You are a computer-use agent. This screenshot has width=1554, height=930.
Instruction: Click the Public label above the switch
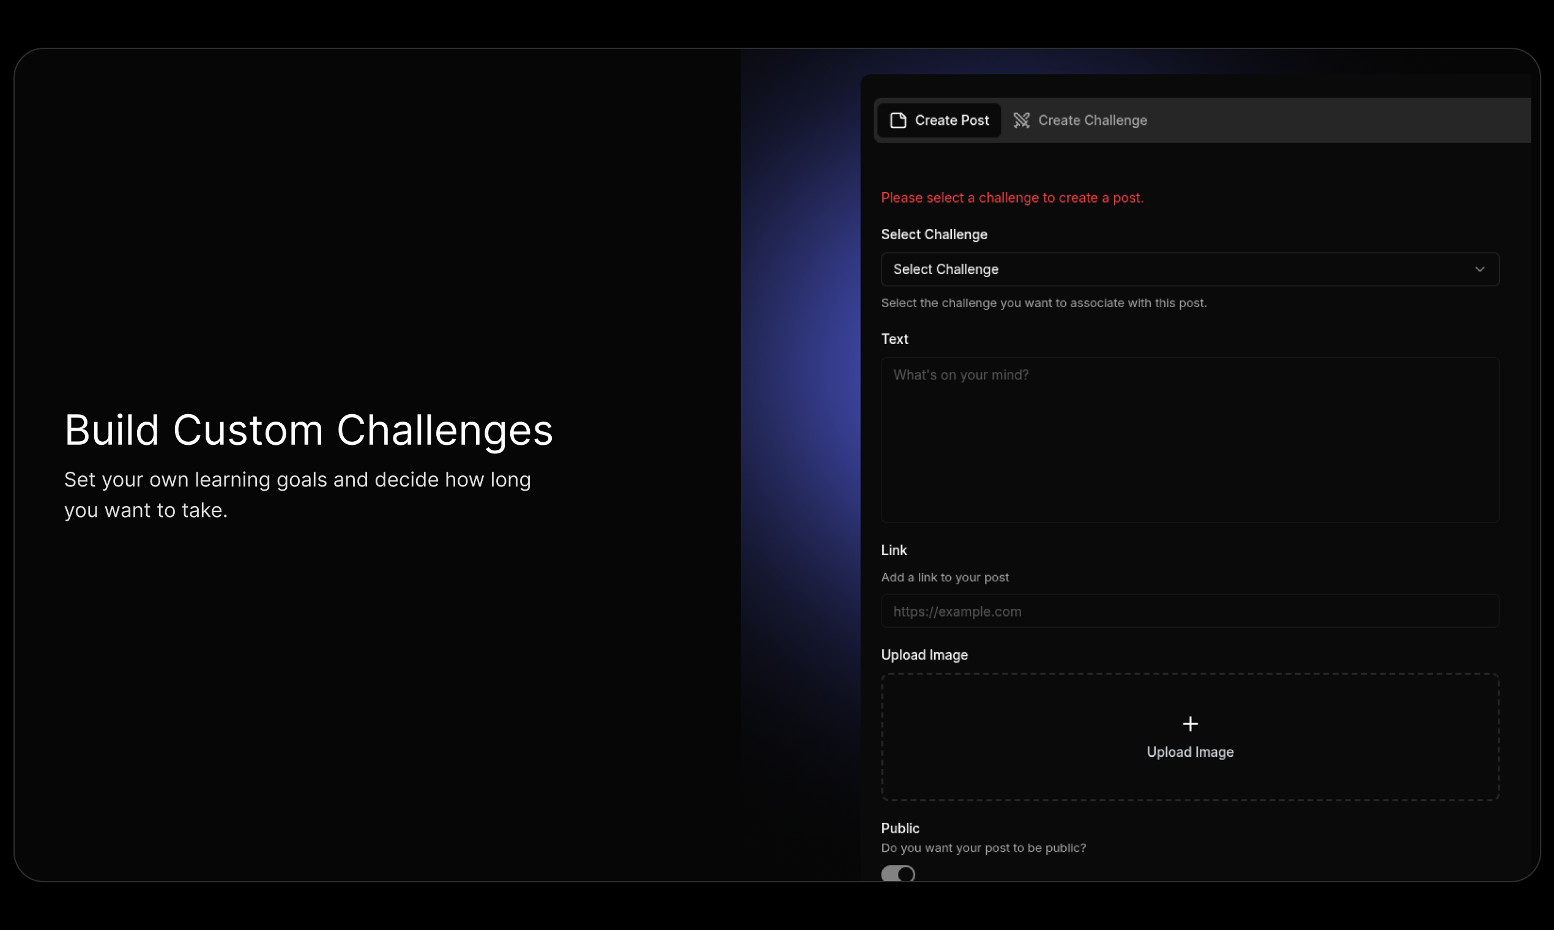coord(900,828)
